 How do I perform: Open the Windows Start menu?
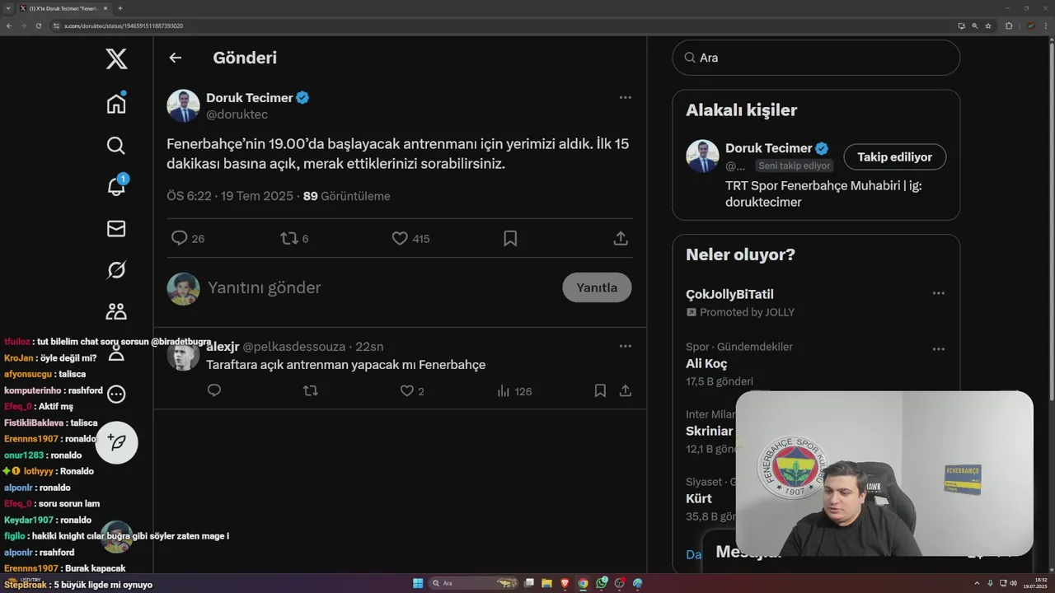[x=418, y=583]
